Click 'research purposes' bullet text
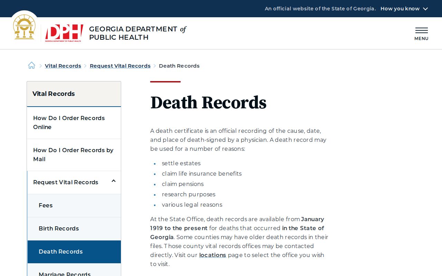 click(189, 194)
